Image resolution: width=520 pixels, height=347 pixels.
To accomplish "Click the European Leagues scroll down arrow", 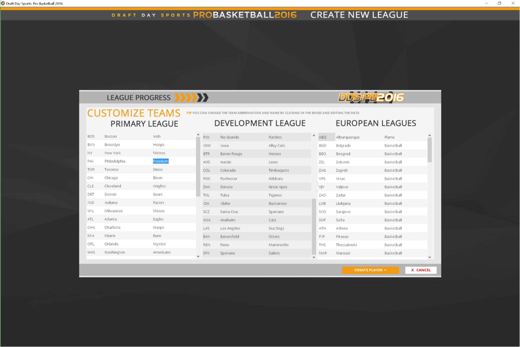I will 430,257.
